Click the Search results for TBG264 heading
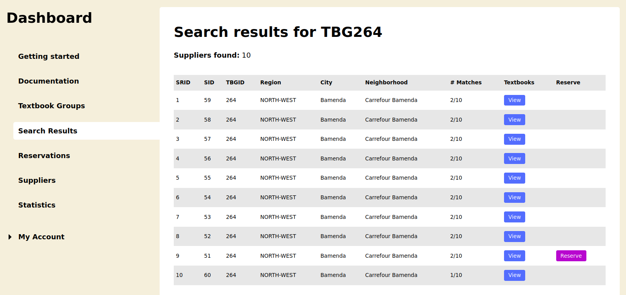The image size is (626, 295). (x=278, y=32)
